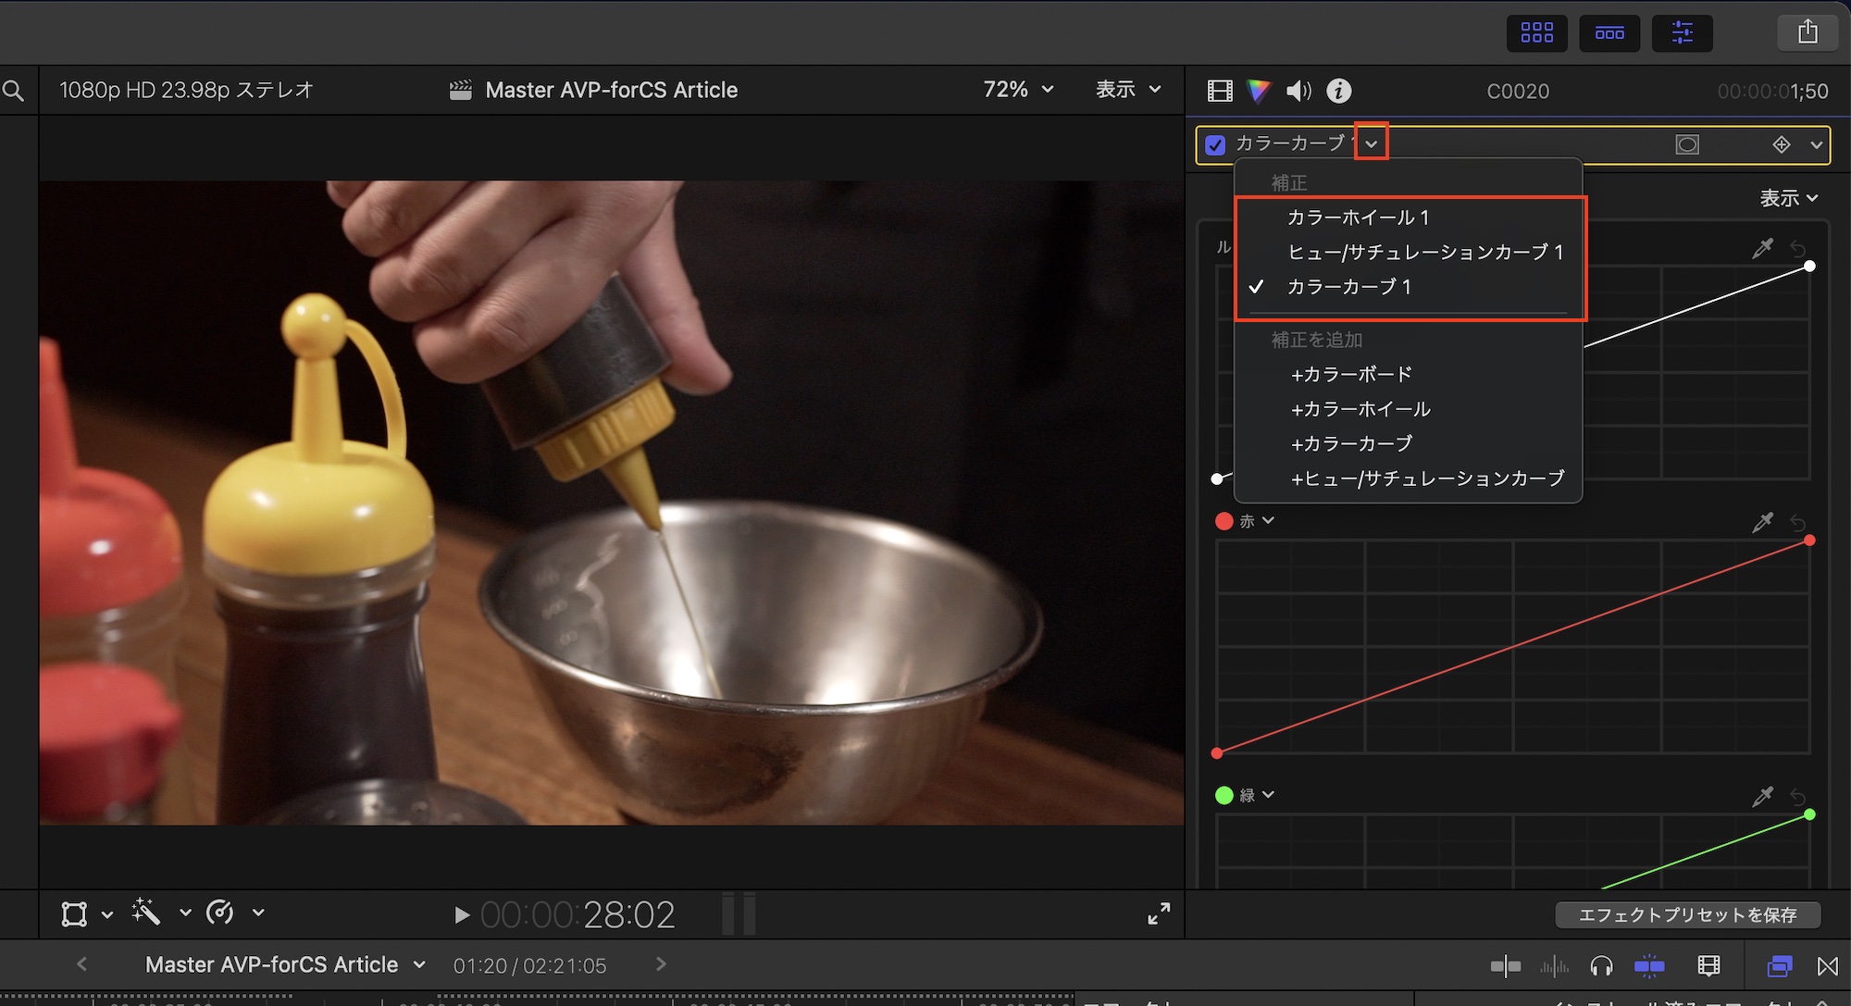Click the red curve eyedropper
The width and height of the screenshot is (1851, 1006).
click(1762, 523)
